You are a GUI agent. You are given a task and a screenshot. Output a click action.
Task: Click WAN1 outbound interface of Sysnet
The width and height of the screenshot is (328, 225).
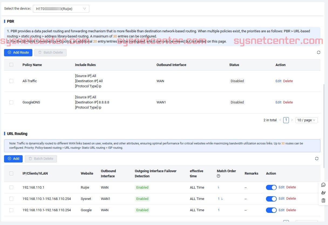106,199
